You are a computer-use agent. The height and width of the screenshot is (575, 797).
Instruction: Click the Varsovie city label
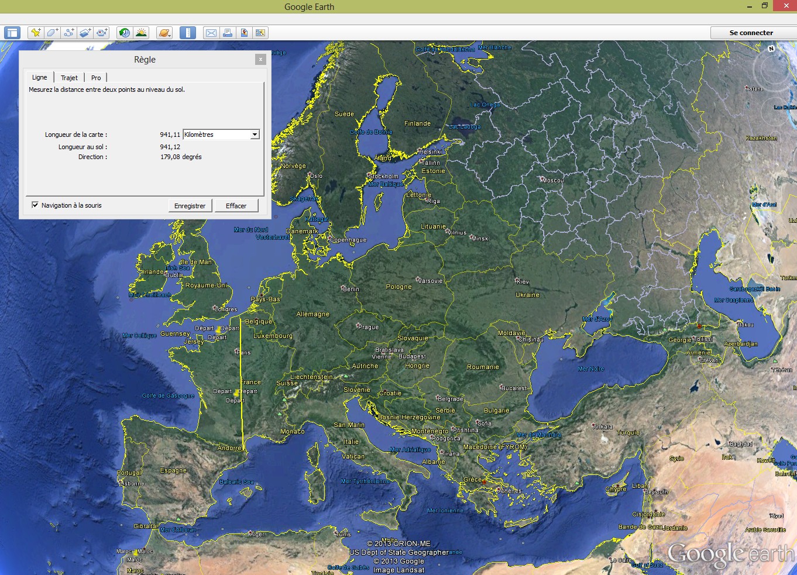click(x=430, y=281)
